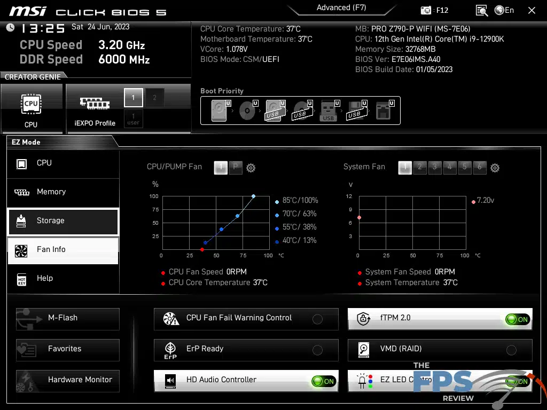
Task: Click the HD Audio speaker icon
Action: point(170,381)
